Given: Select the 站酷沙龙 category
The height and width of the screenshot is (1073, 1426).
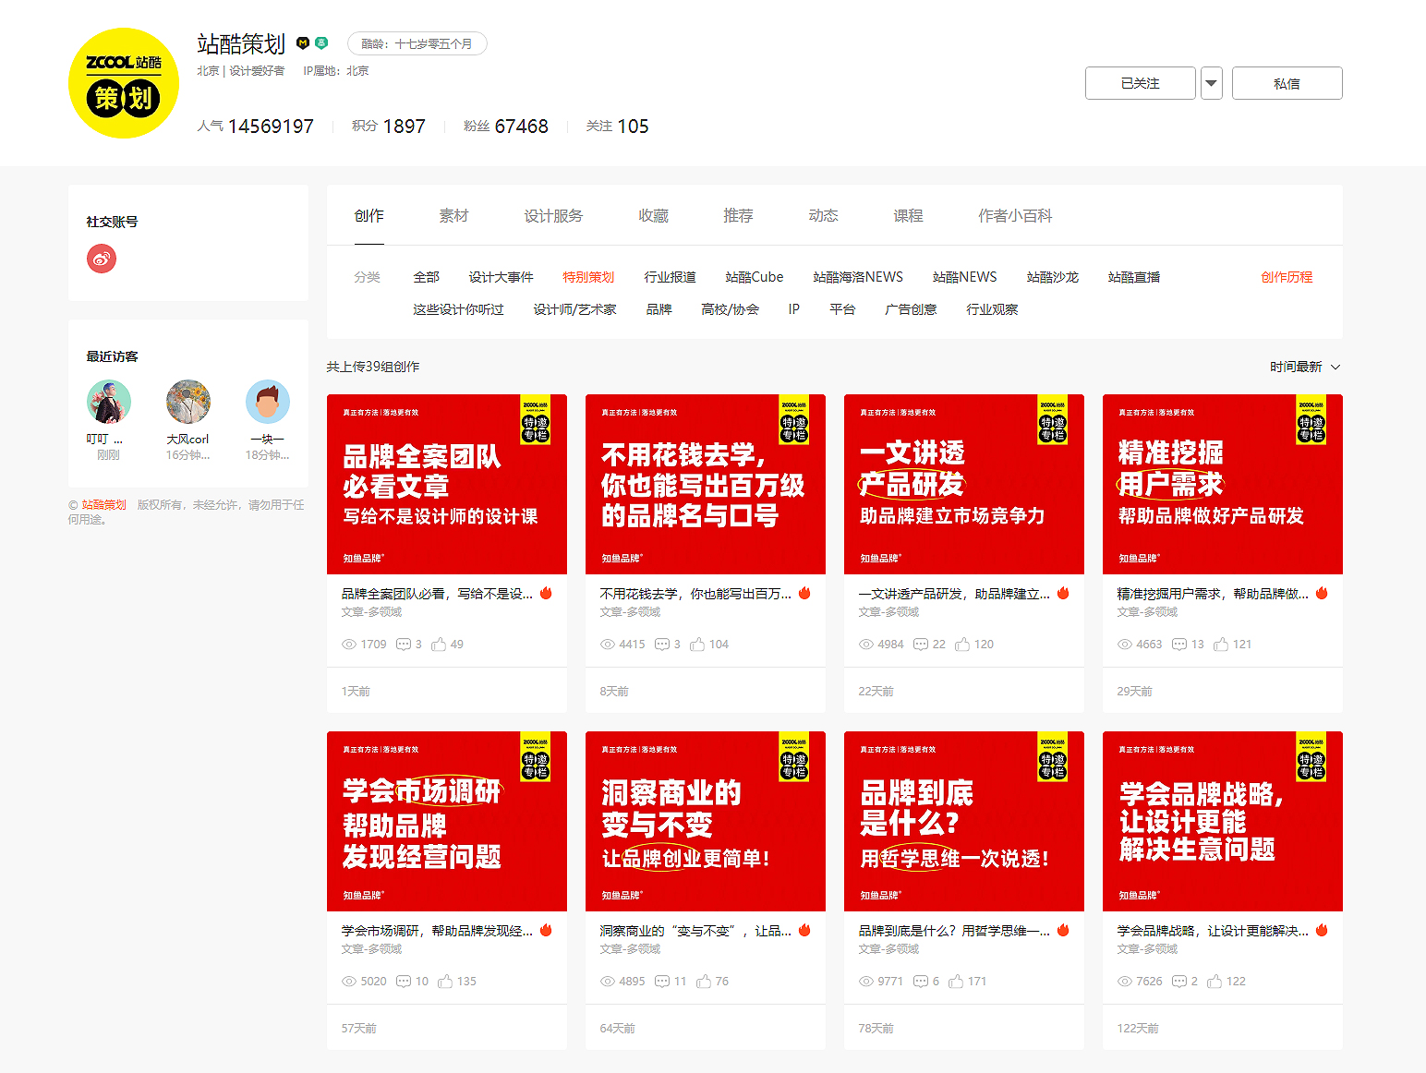Looking at the screenshot, I should (x=1053, y=277).
